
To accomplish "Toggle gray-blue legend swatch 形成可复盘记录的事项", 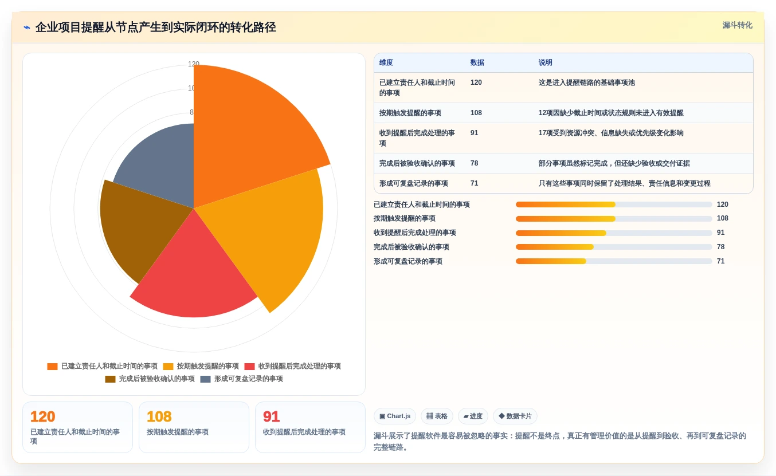I will click(x=205, y=379).
